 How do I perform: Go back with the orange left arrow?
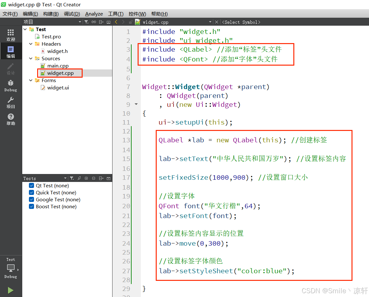point(116,22)
